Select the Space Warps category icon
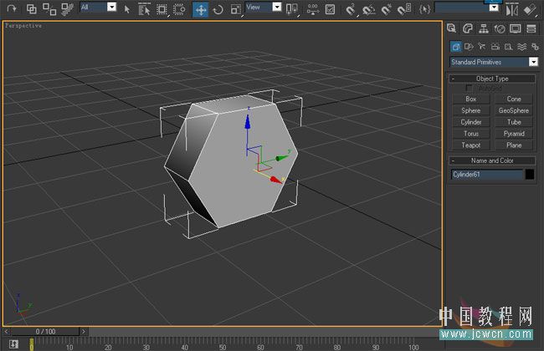Viewport: 544px width, 351px height. click(x=521, y=47)
